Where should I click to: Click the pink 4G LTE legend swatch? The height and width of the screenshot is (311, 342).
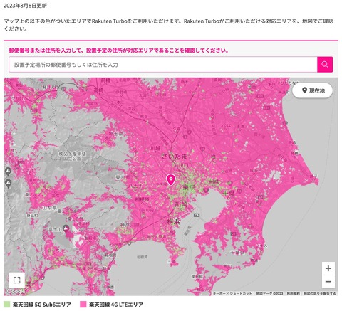[83, 305]
